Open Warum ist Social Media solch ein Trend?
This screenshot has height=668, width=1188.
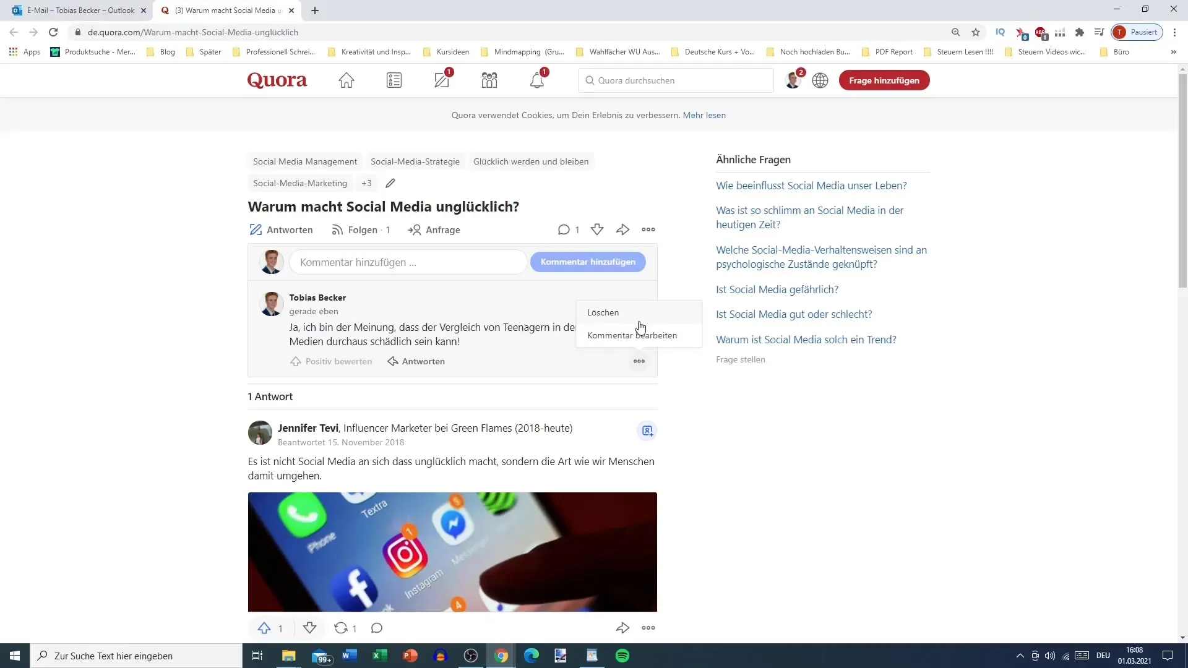806,340
